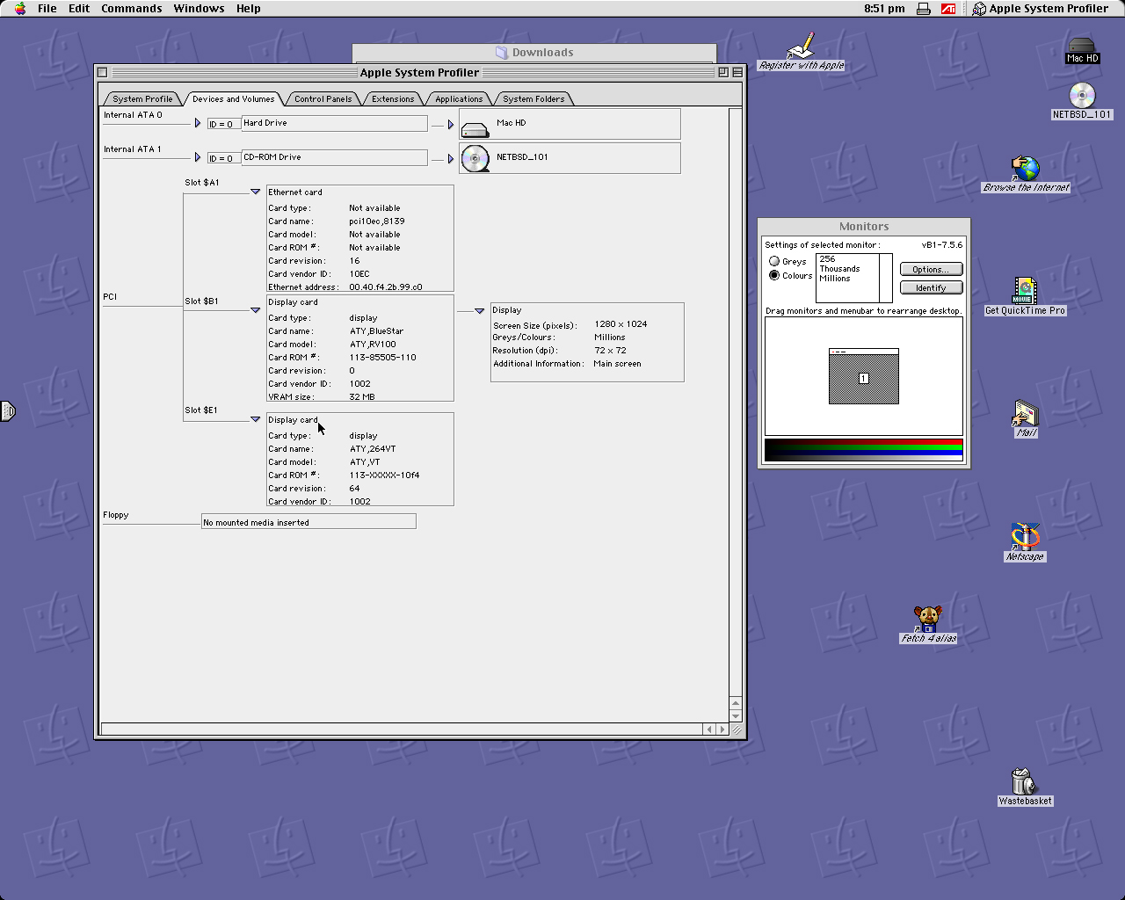This screenshot has height=900, width=1125.
Task: Switch to the System Profile tab
Action: (142, 99)
